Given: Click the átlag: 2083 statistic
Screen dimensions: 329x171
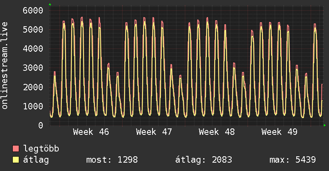Looking at the screenshot, I should (x=204, y=160).
